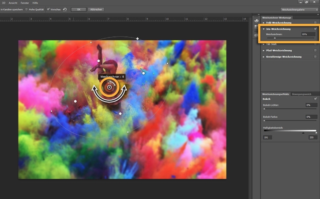Enable the Hohe Qualität checkbox
This screenshot has width=320, height=199.
tap(26, 9)
